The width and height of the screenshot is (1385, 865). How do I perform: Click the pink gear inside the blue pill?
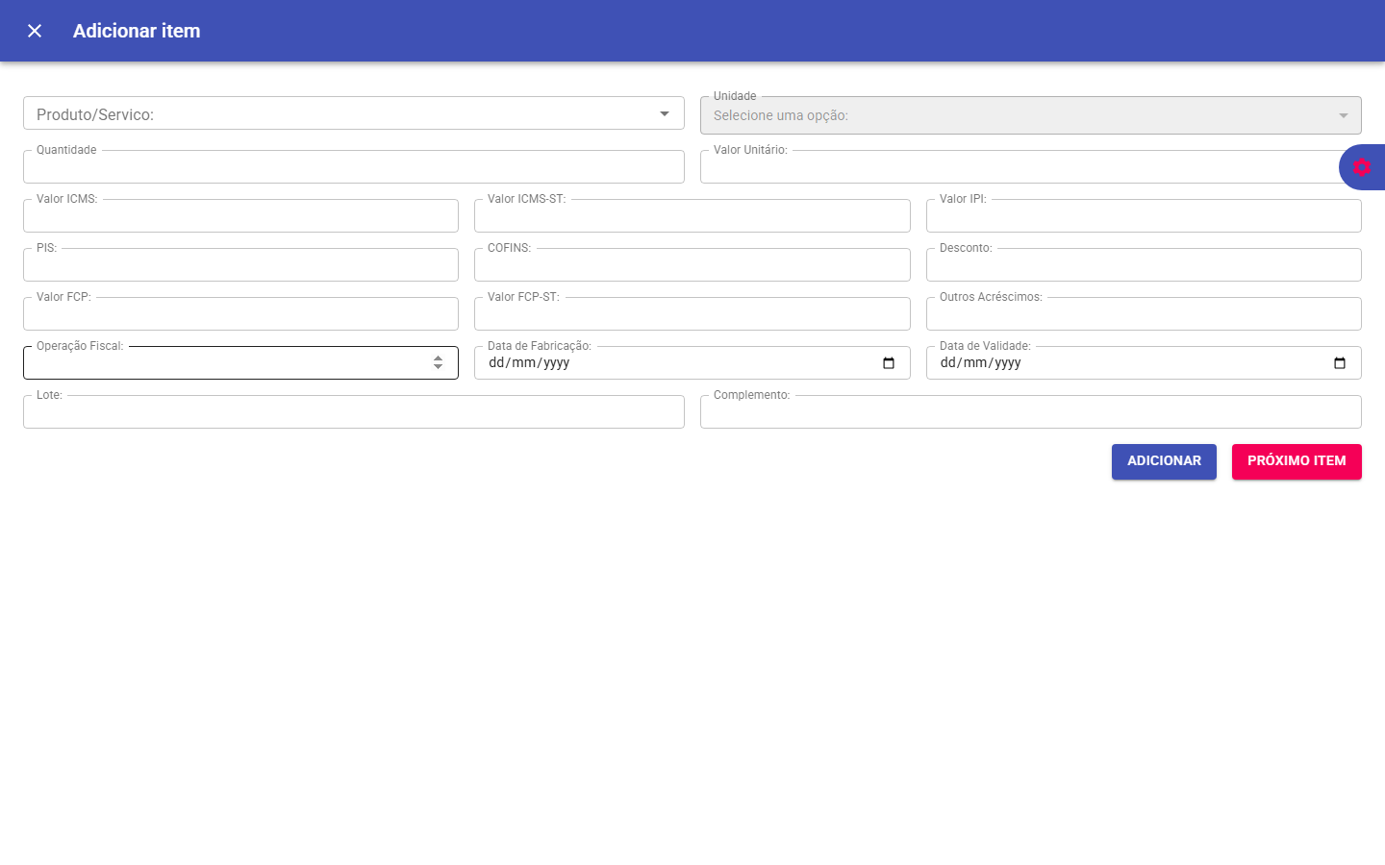(x=1362, y=166)
